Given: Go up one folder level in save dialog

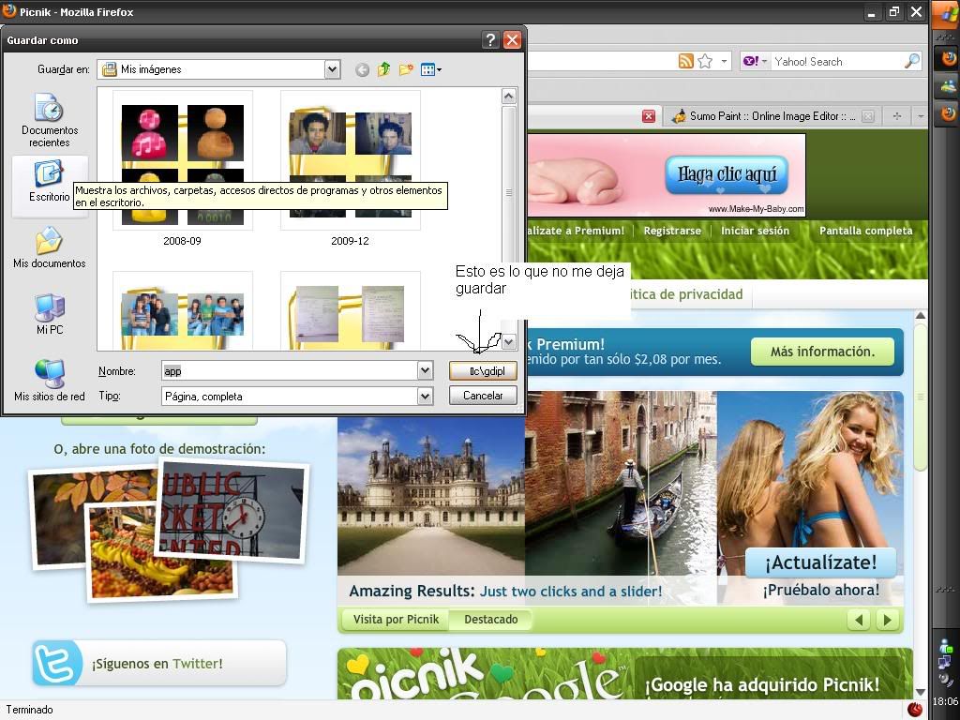Looking at the screenshot, I should click(383, 69).
